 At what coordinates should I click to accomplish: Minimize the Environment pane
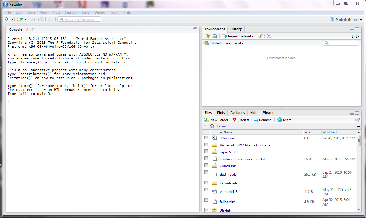[x=352, y=30]
